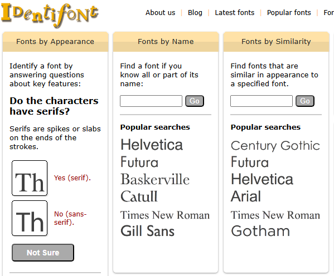The image size is (334, 276).
Task: Open the About us page
Action: tap(160, 13)
